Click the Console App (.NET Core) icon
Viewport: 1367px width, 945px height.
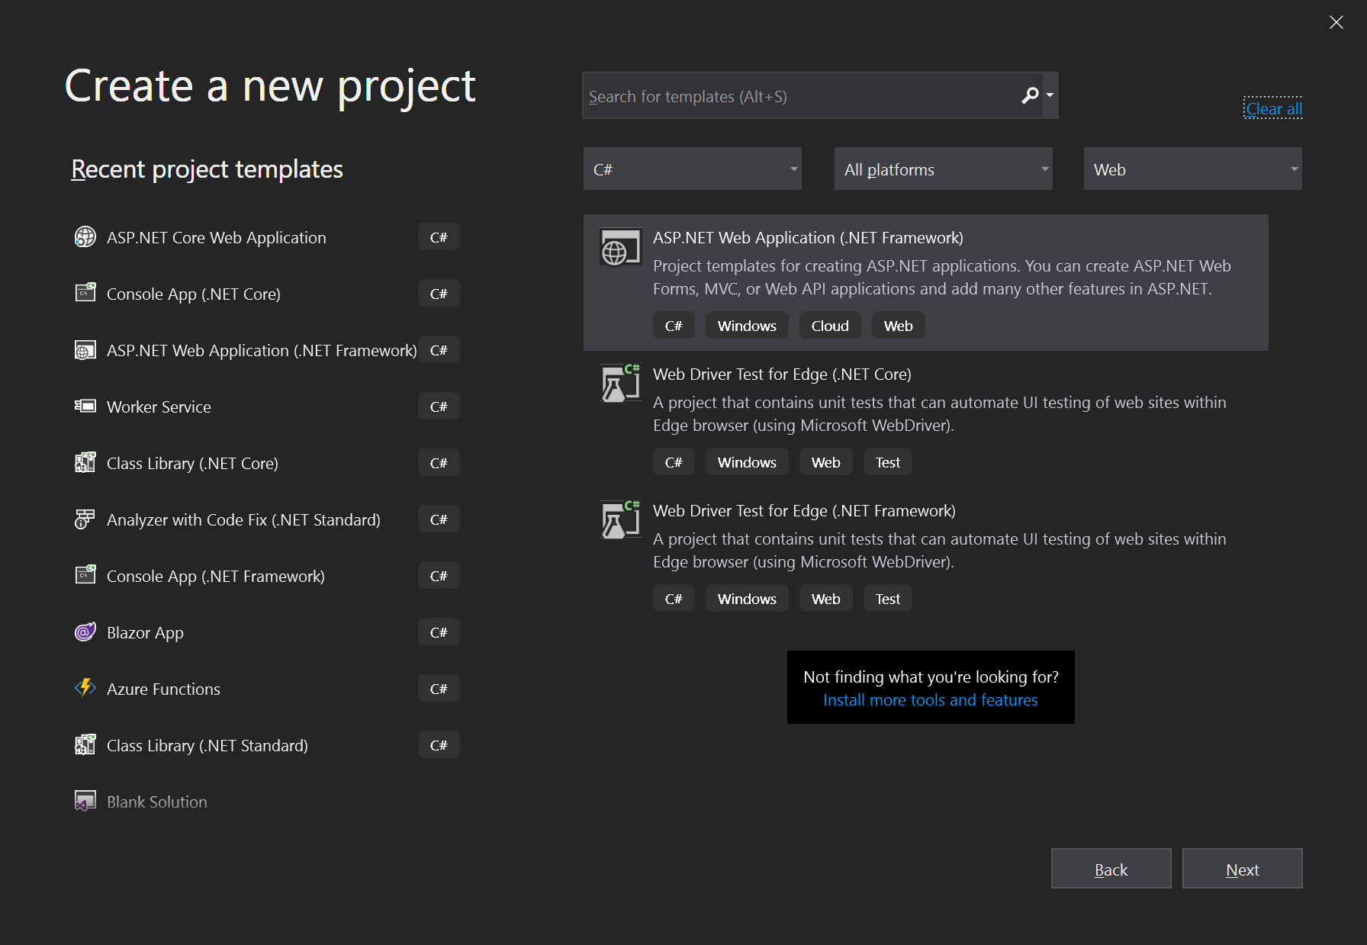pos(85,293)
